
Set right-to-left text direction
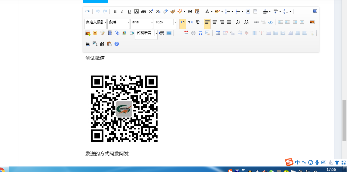click(190, 22)
